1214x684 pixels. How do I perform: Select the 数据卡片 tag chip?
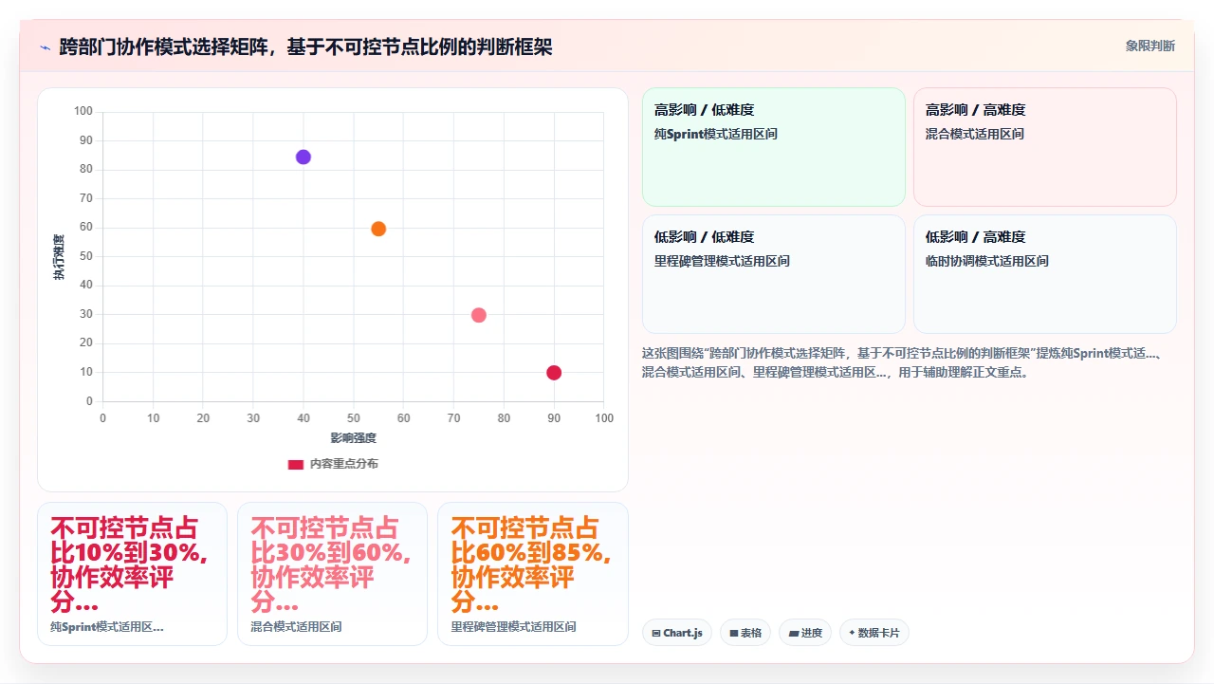(874, 633)
